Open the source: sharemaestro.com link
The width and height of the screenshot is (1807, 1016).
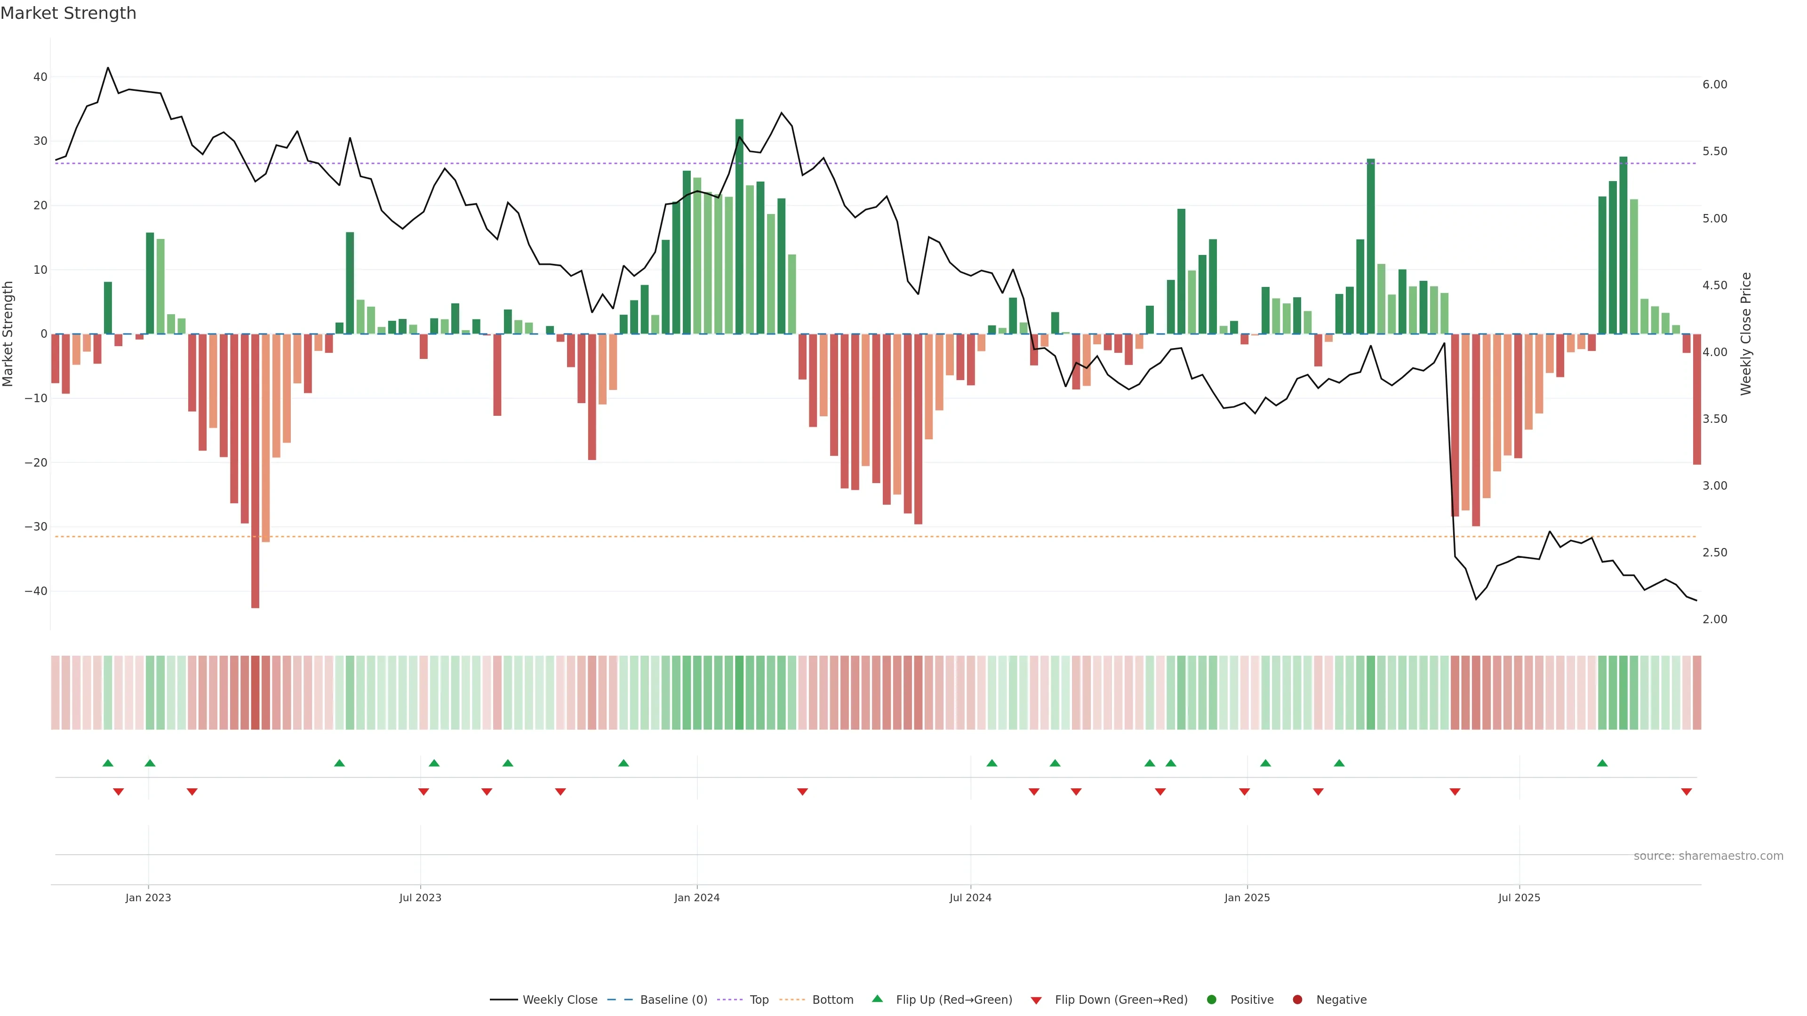[1708, 856]
